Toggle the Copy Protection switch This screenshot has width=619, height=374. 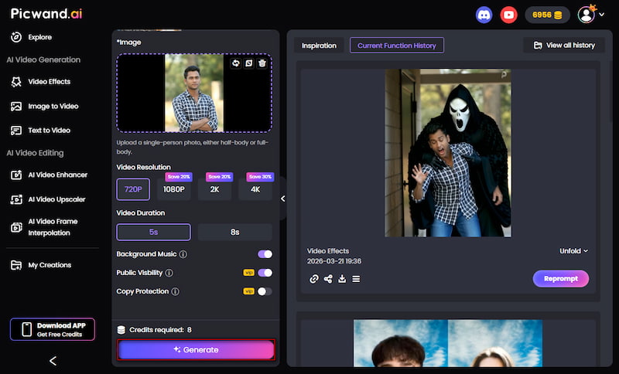[x=265, y=291]
